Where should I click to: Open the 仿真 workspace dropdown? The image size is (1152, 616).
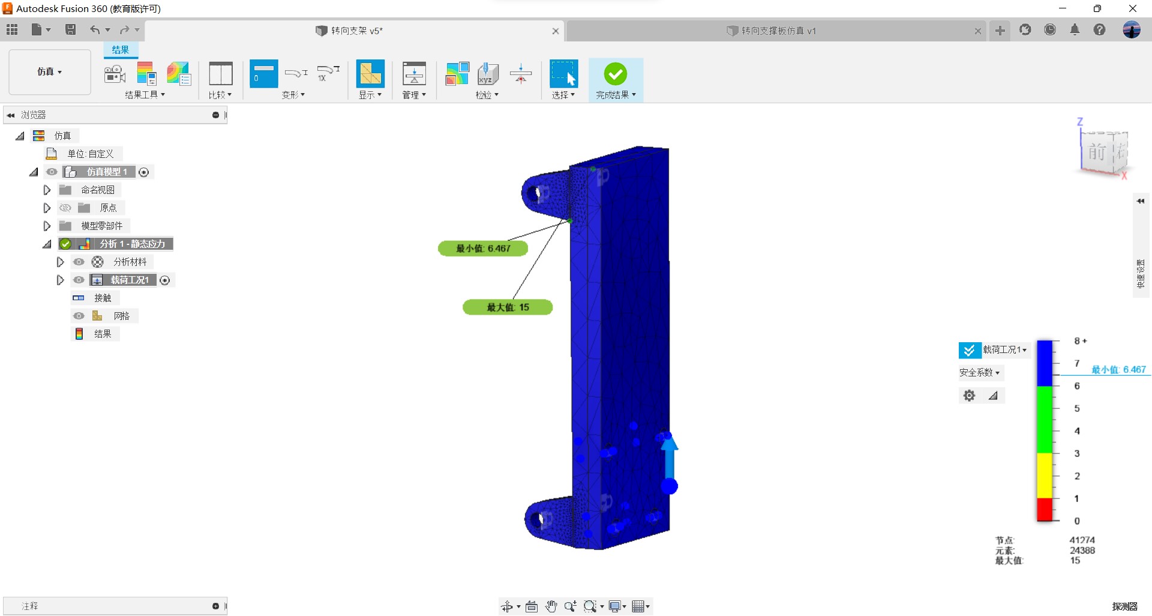50,72
